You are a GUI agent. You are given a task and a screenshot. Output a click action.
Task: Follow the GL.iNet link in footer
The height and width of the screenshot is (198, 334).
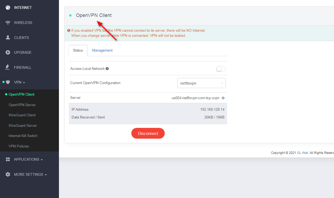pos(303,153)
